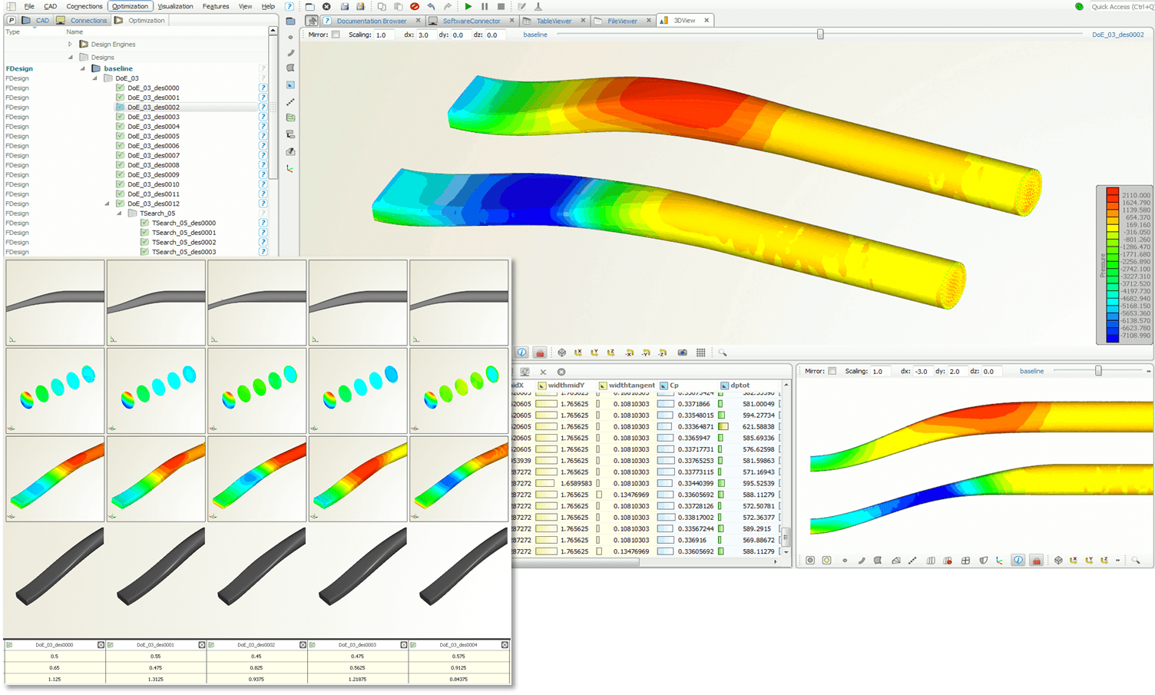Switch to the Documentation Browser tab
The image size is (1155, 695).
[x=372, y=21]
